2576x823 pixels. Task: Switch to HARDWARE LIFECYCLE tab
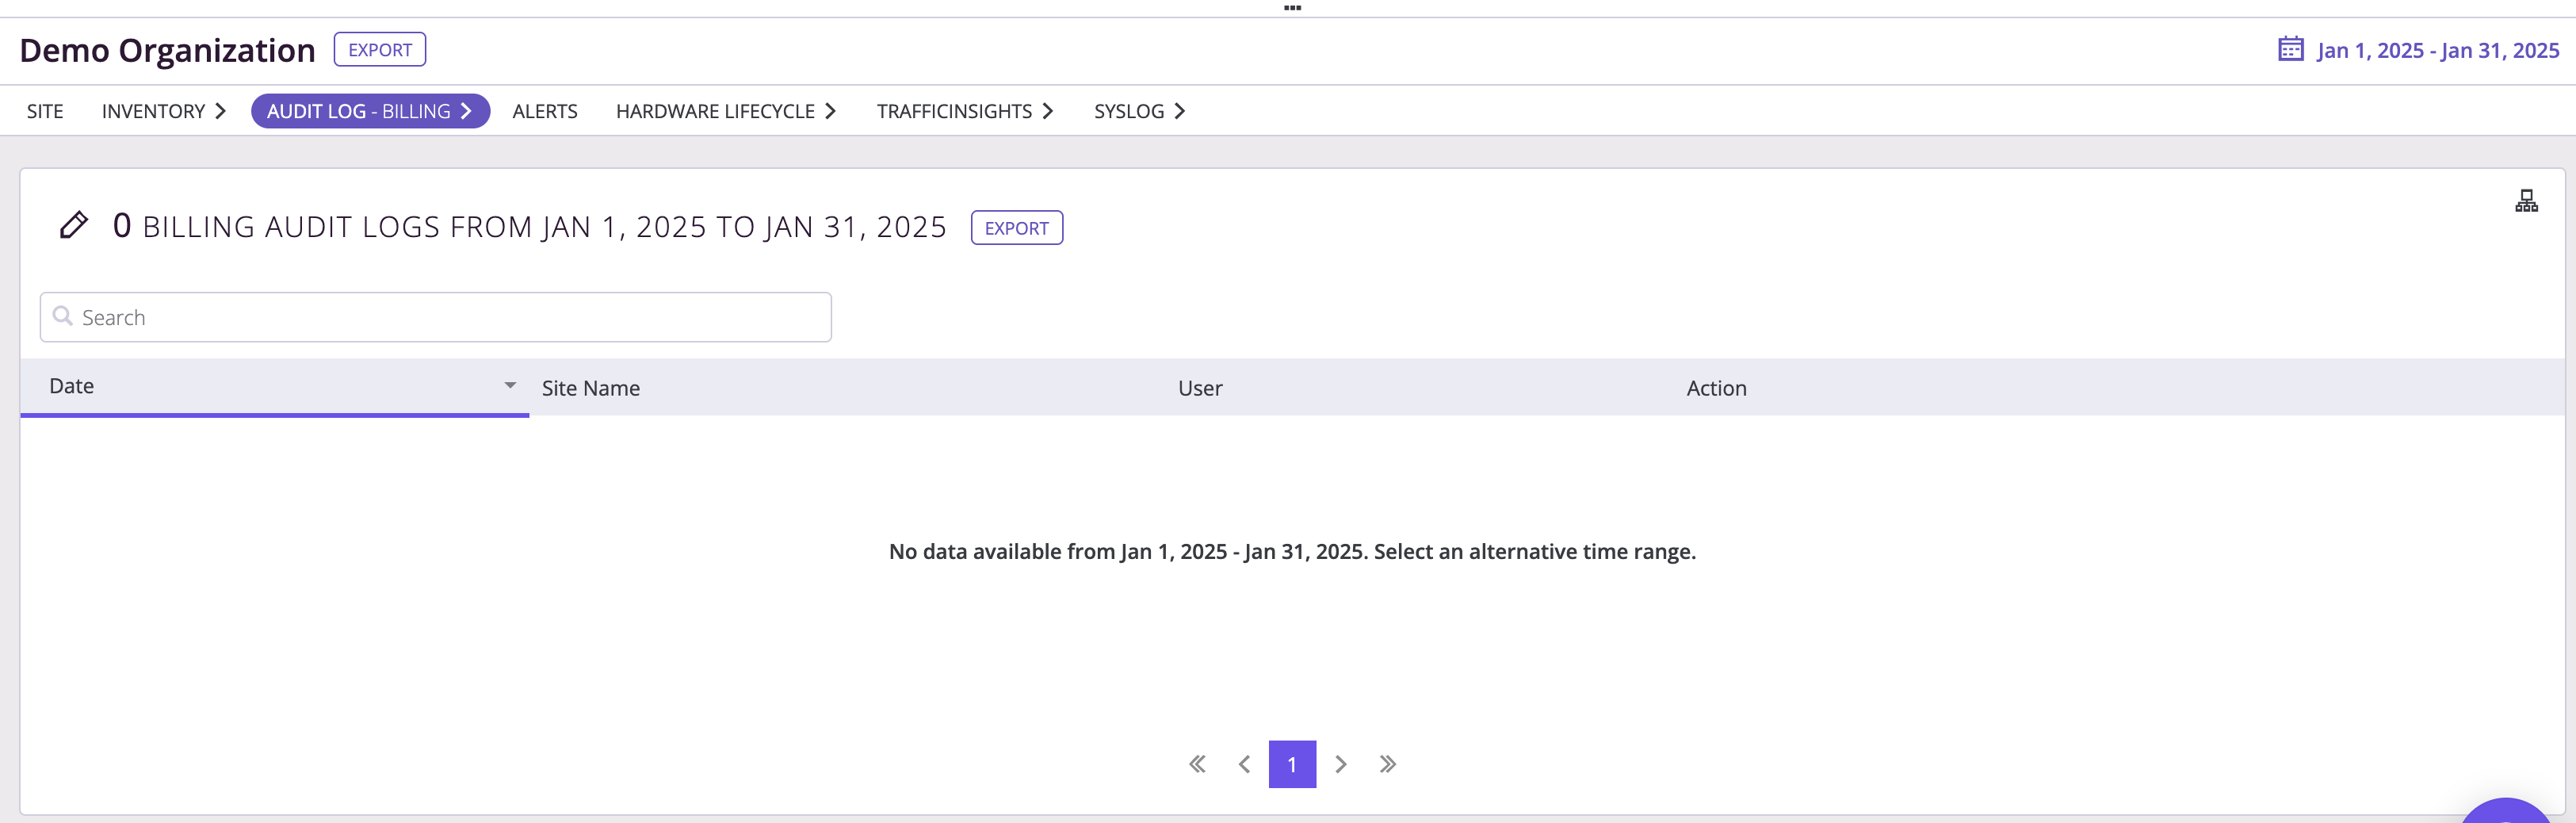pos(715,111)
